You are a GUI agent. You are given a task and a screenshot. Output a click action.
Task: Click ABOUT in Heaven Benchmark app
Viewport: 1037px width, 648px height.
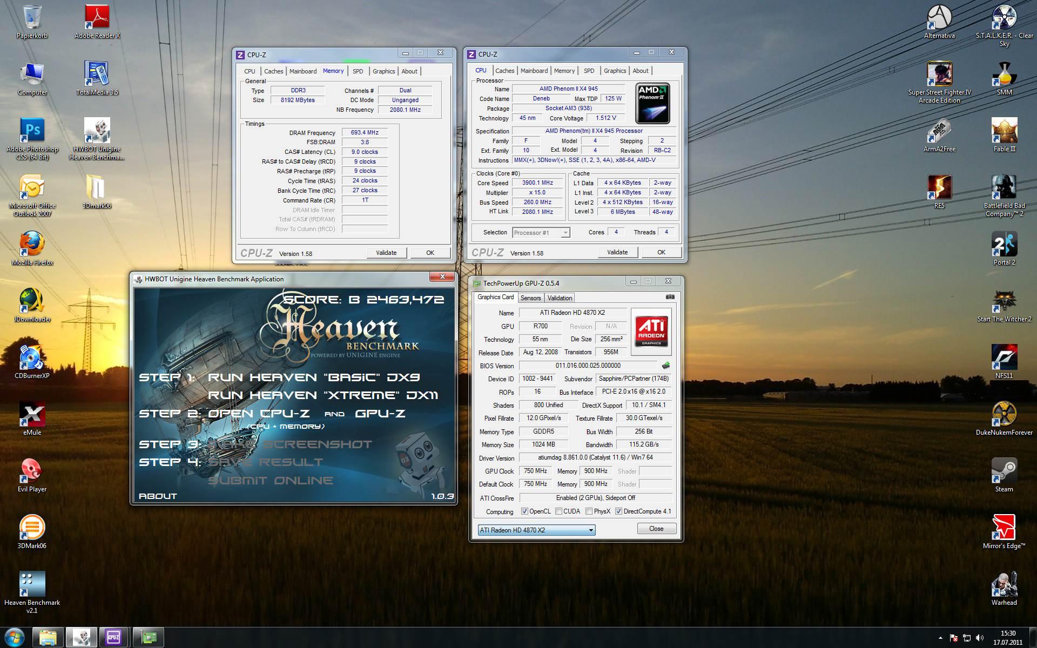point(158,496)
